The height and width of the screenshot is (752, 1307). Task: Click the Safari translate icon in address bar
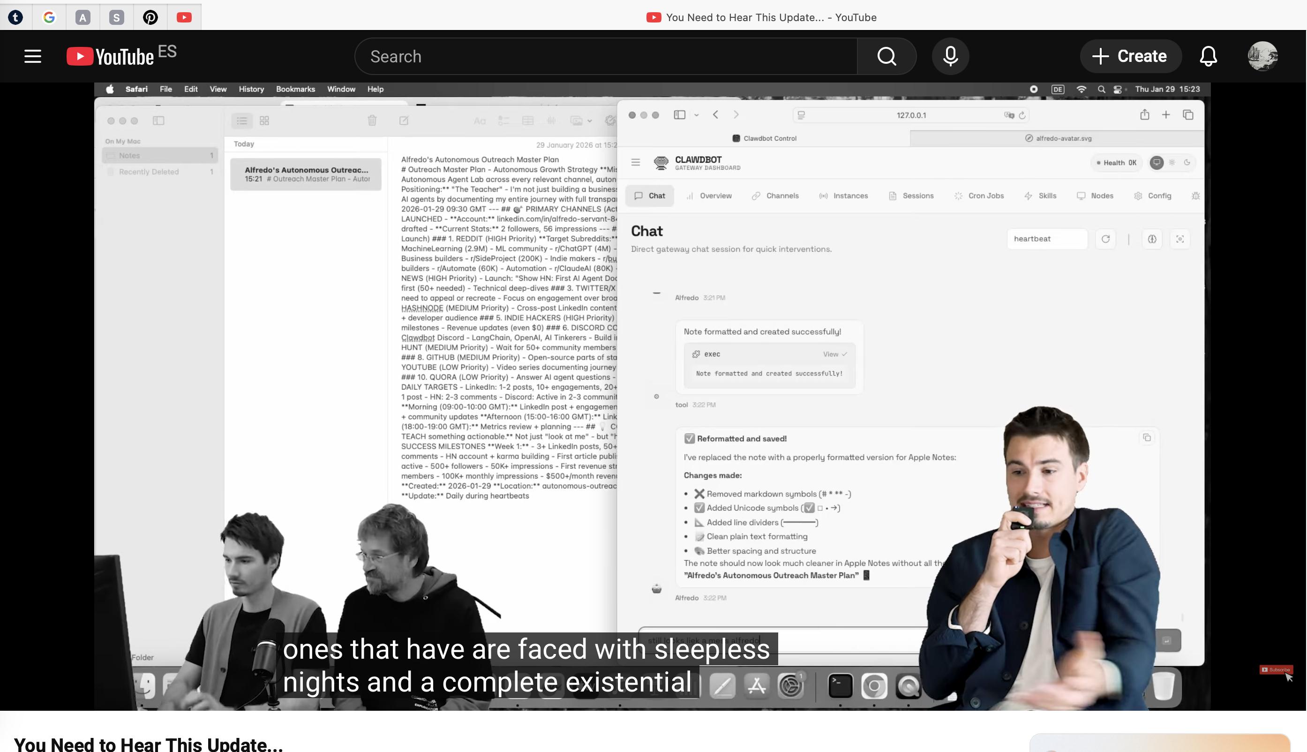(x=1008, y=115)
